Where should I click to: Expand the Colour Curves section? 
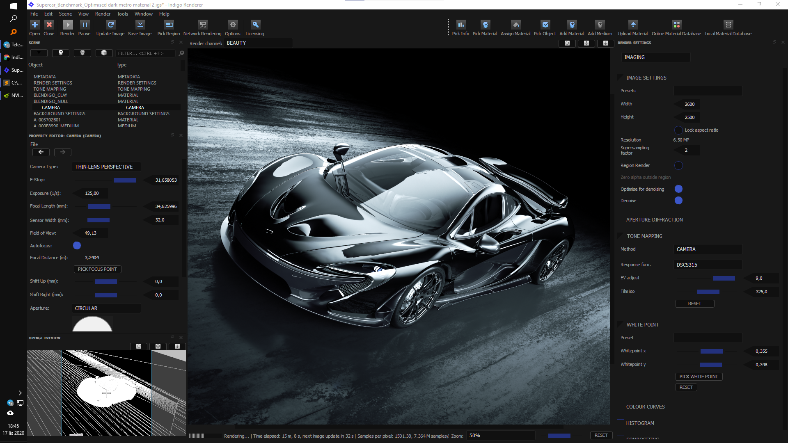point(645,407)
